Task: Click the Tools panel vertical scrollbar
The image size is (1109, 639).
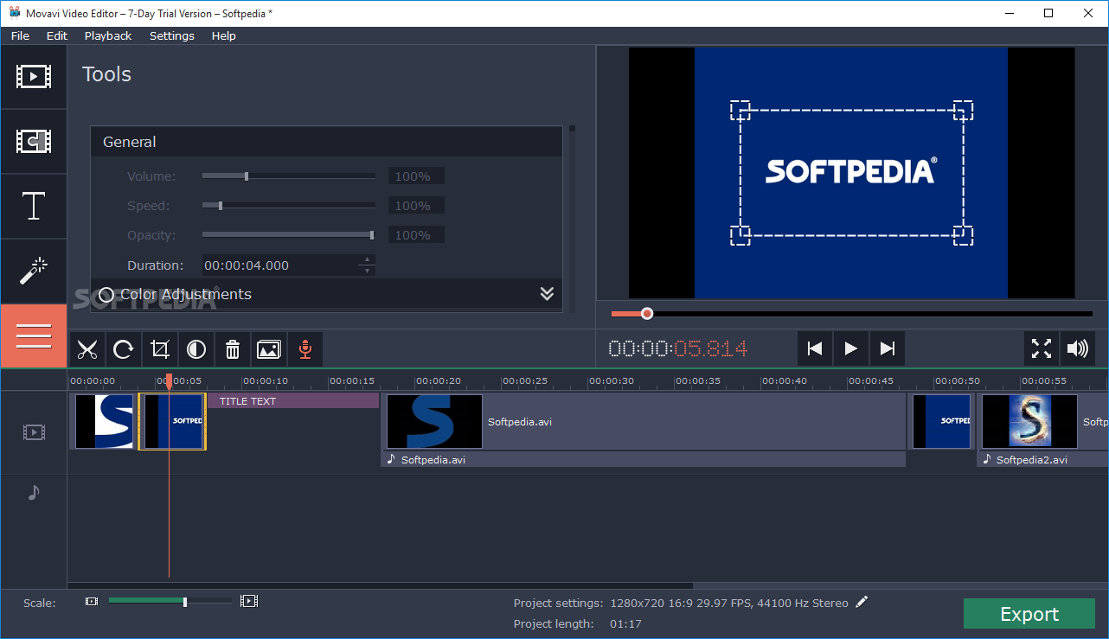Action: [x=572, y=130]
